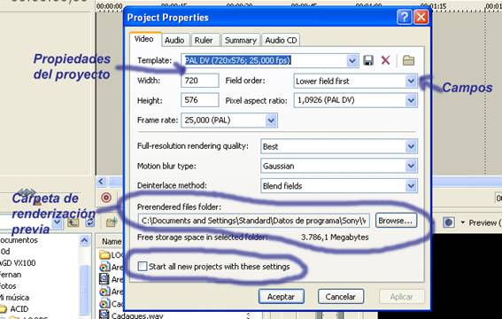This screenshot has width=502, height=319.
Task: Click the Project Properties help question mark
Action: coord(405,17)
